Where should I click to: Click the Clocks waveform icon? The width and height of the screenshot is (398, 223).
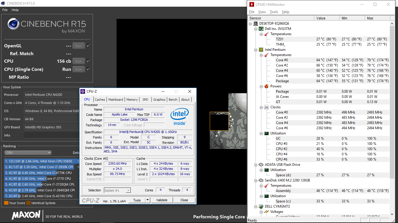[x=267, y=107]
